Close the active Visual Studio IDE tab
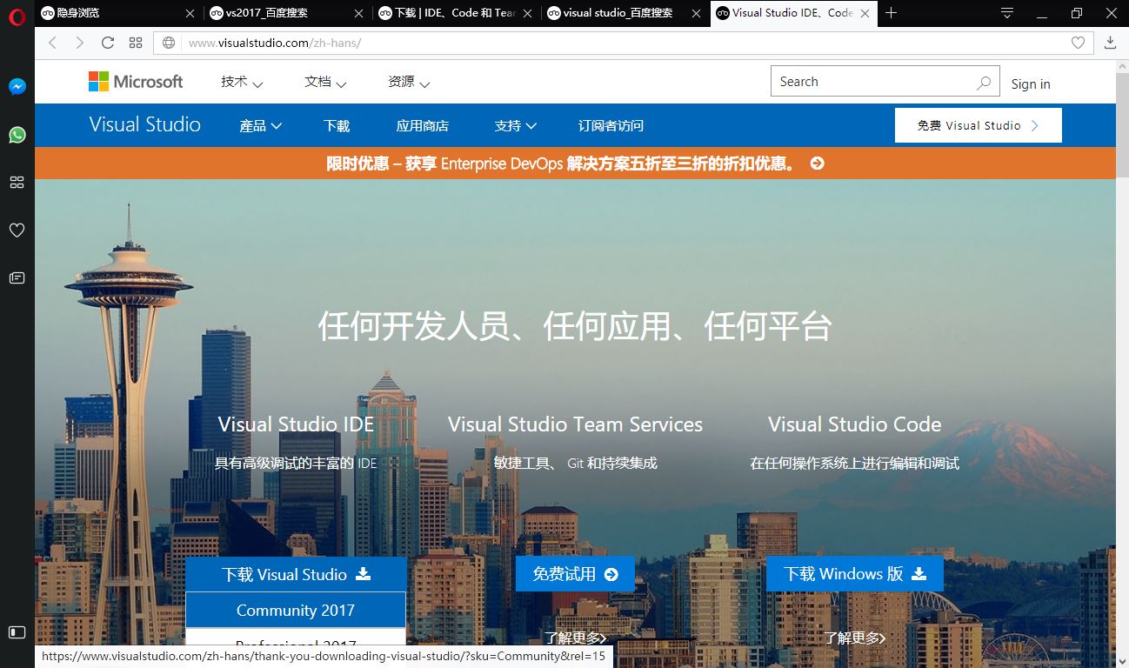The image size is (1129, 668). (864, 13)
